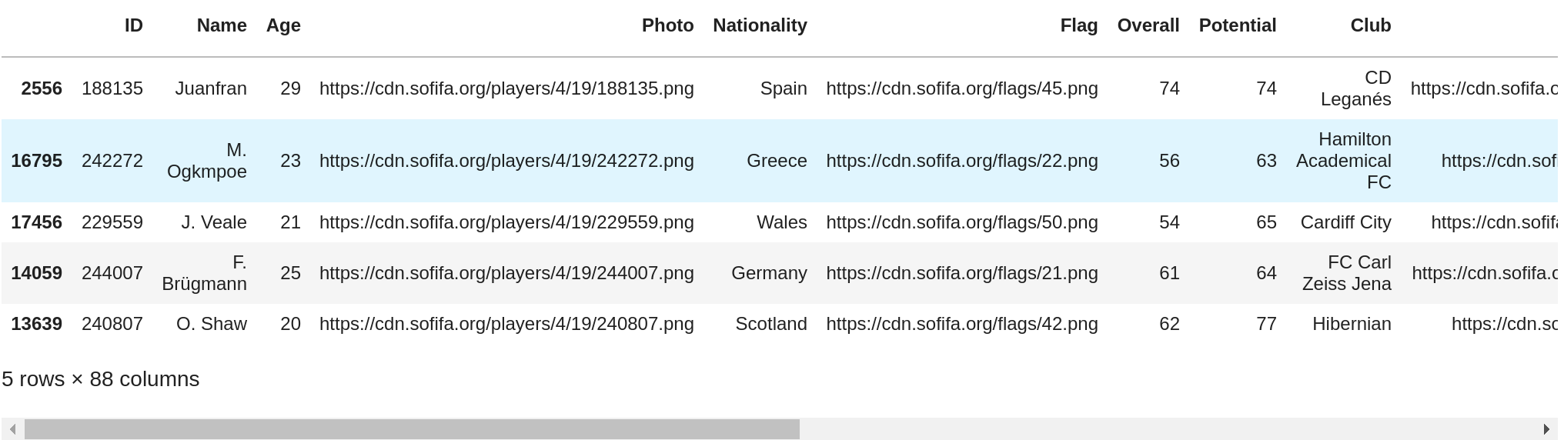
Task: Click the Overall column header
Action: tap(1148, 25)
